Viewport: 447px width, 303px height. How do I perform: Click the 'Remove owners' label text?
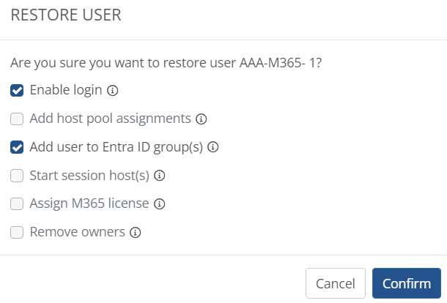pos(78,232)
